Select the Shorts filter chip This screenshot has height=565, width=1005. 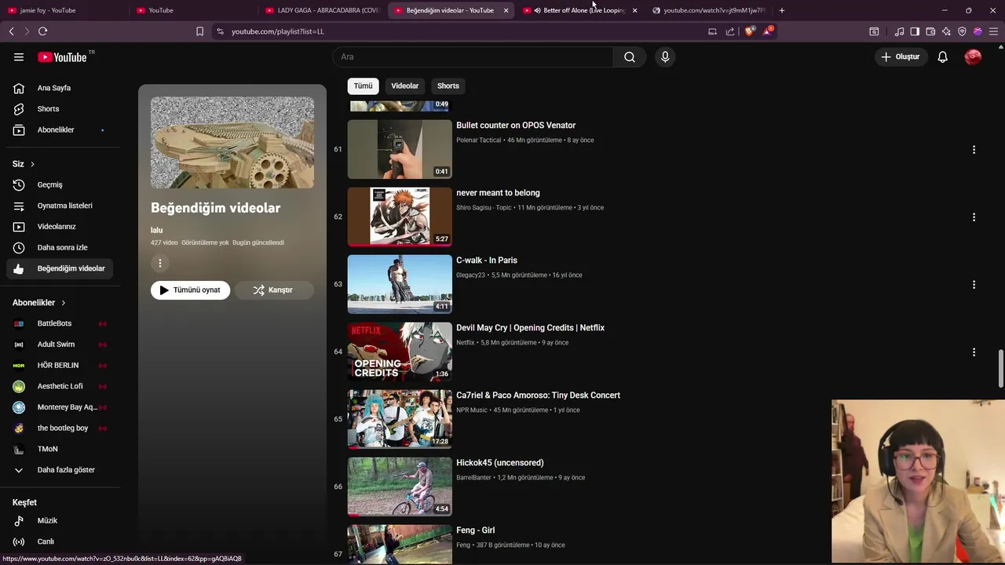[448, 86]
